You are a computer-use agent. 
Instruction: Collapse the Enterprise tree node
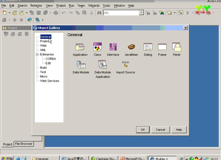(x=37, y=54)
